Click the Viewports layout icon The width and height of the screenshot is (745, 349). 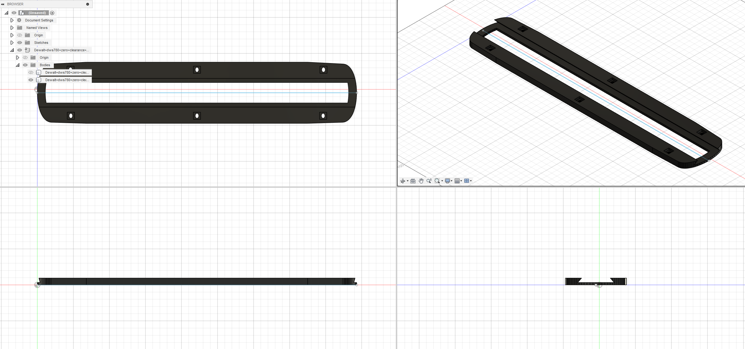tap(466, 181)
